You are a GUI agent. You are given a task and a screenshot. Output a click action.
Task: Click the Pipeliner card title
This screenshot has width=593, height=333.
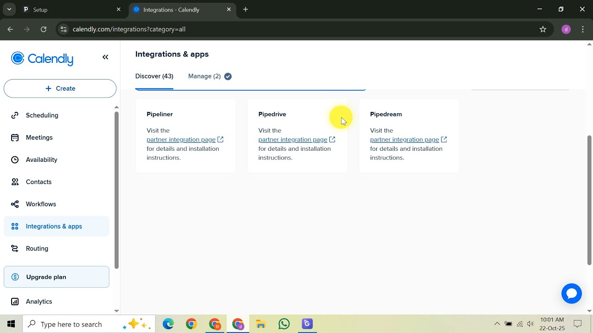click(x=160, y=114)
